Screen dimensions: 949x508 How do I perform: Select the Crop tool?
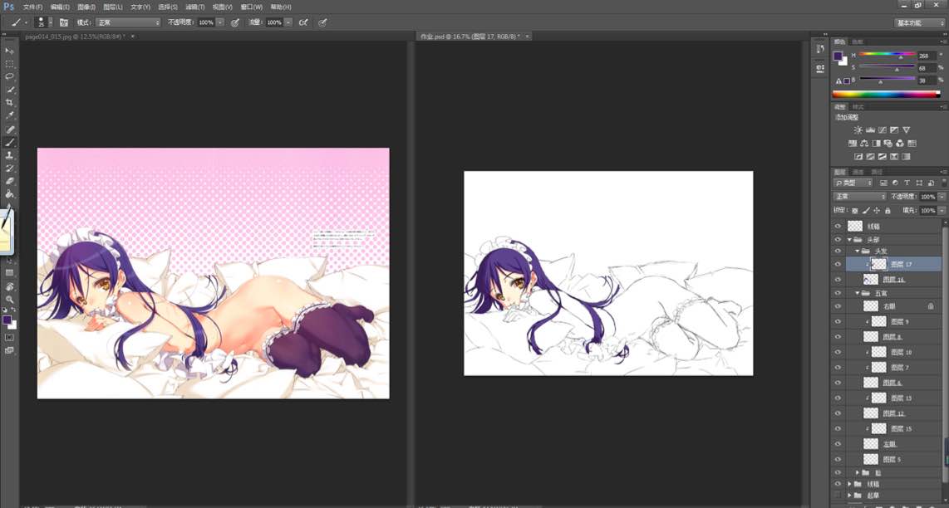click(10, 103)
